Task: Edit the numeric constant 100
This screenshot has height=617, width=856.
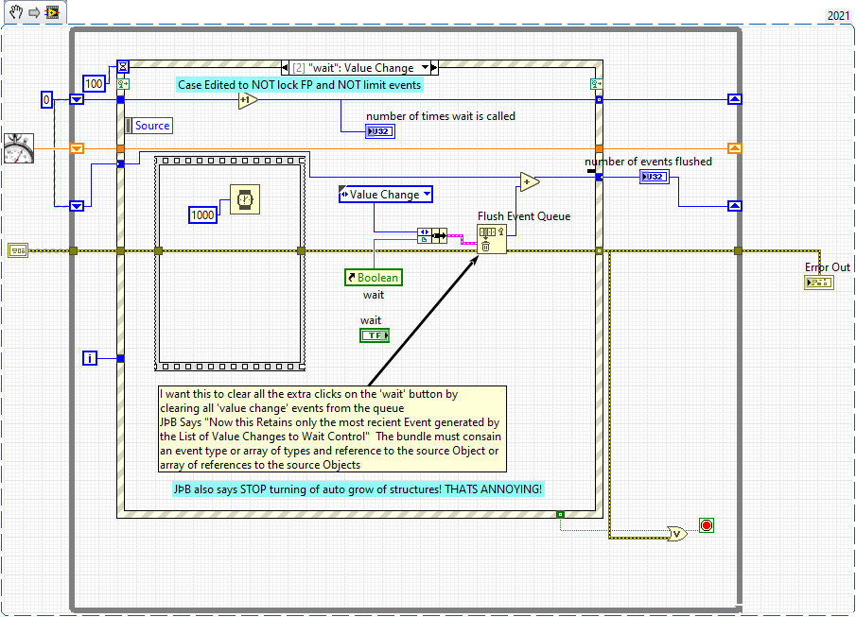Action: click(x=94, y=83)
